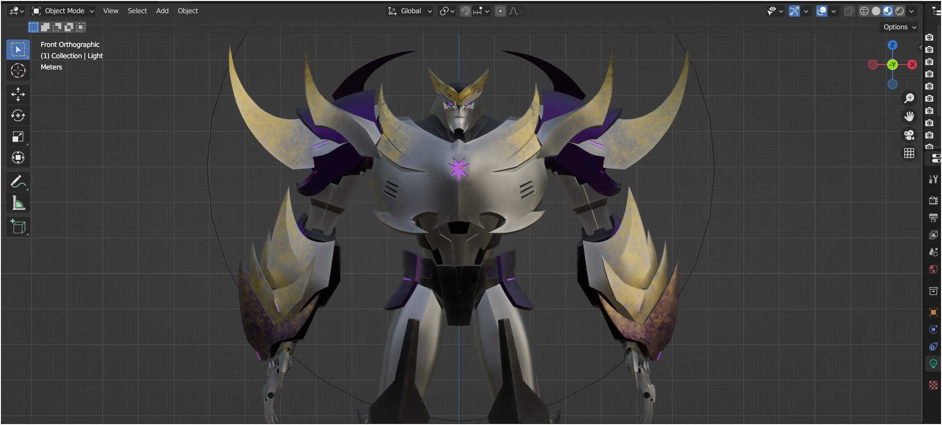Open the Render properties tab
The image size is (942, 425).
pos(933,201)
